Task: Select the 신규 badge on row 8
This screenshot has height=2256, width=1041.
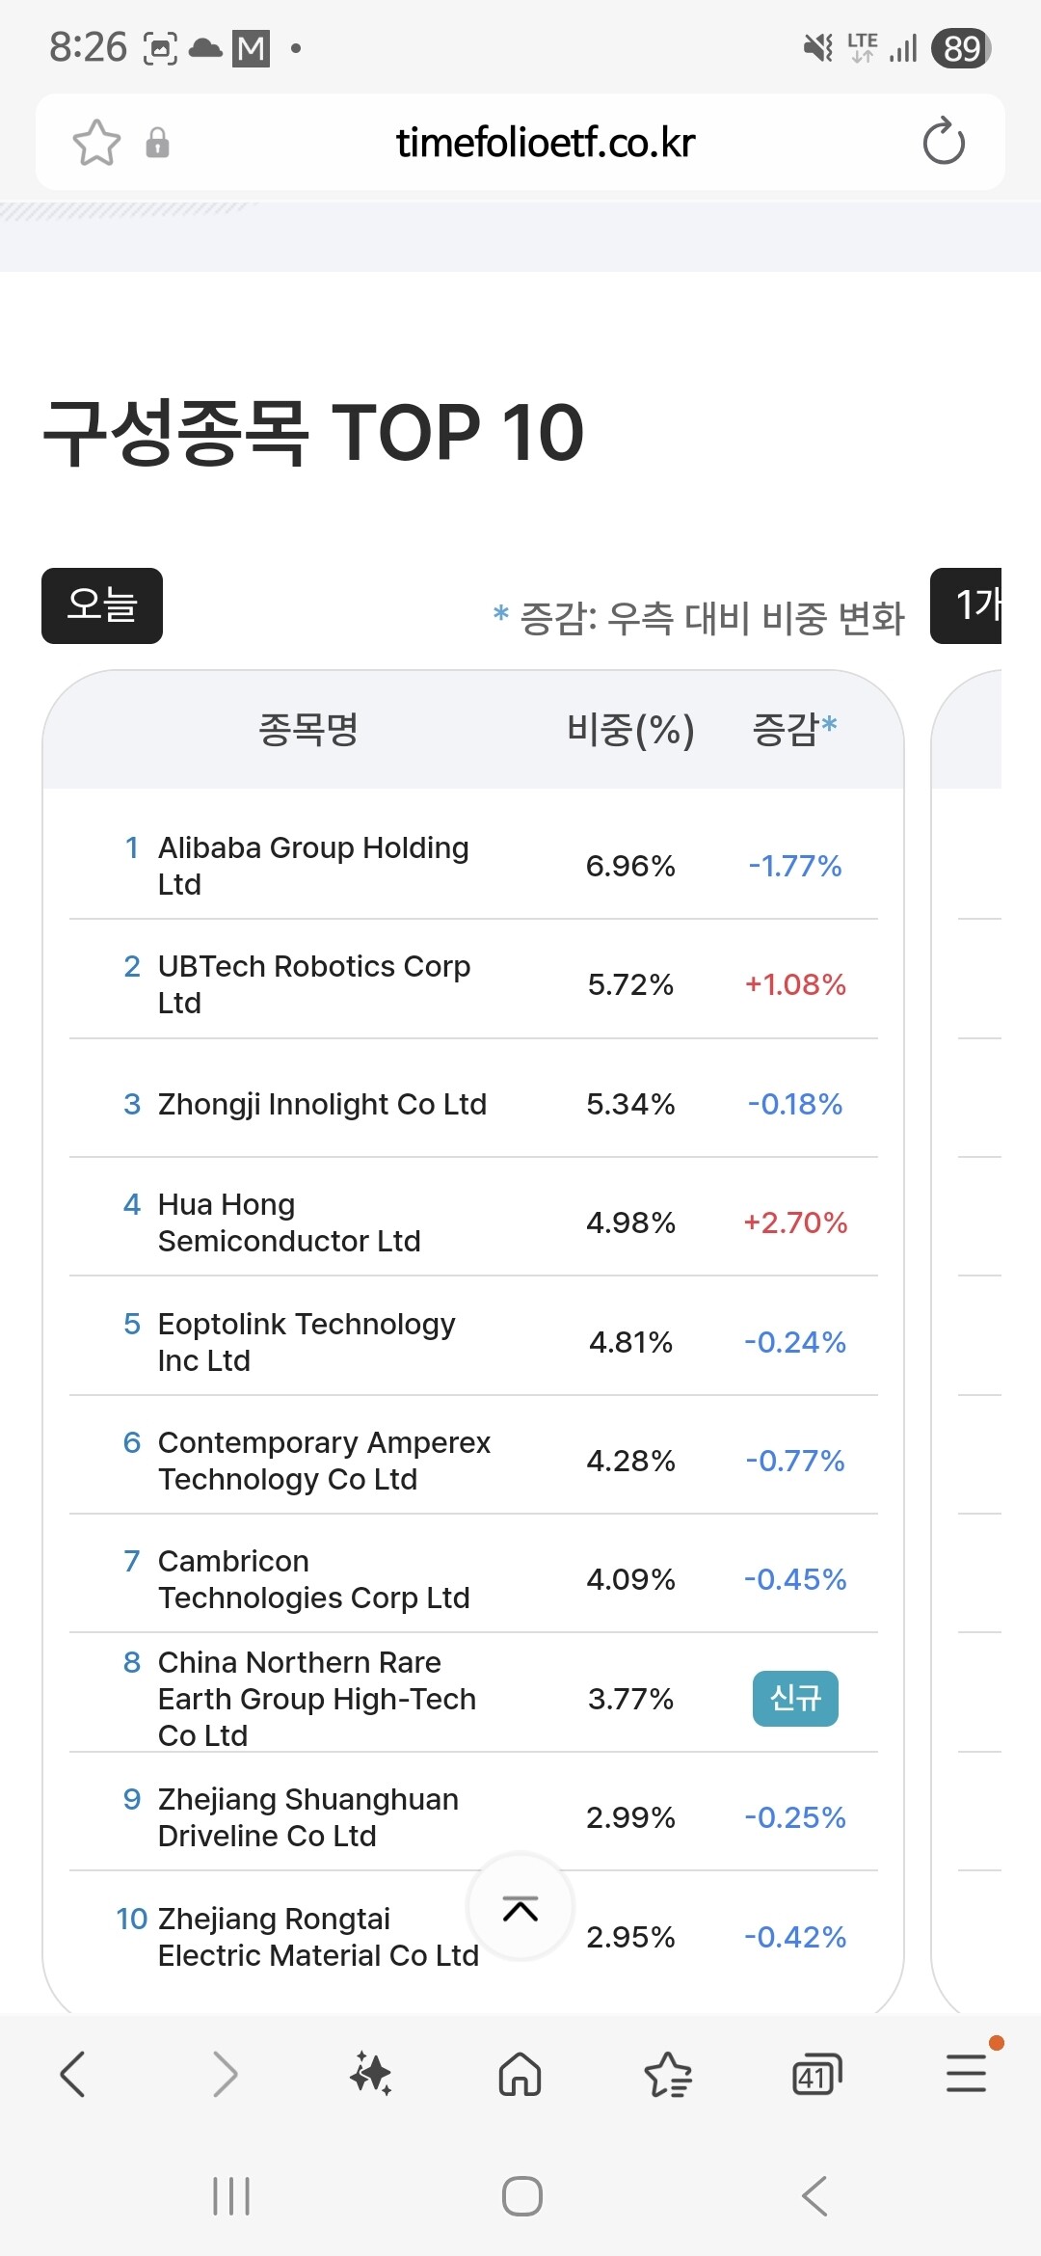Action: [x=795, y=1699]
